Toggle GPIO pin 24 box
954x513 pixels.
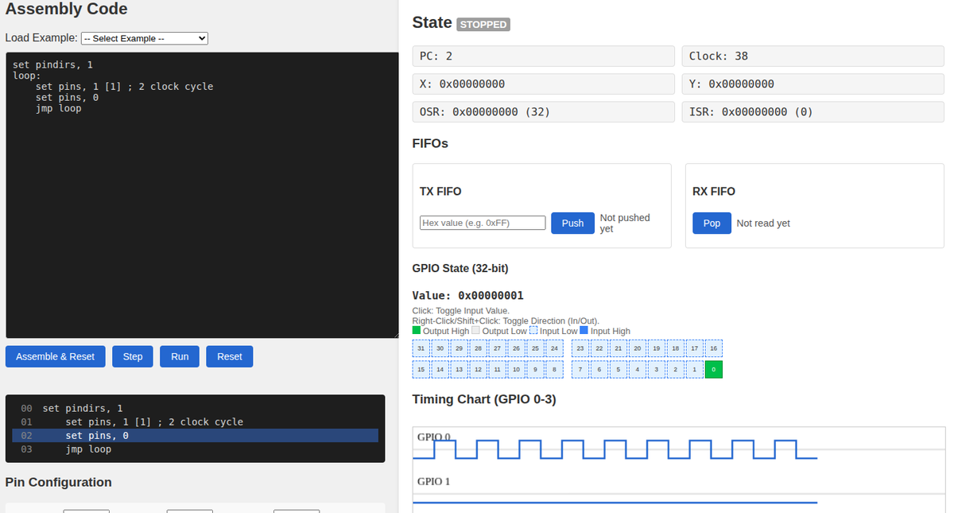pyautogui.click(x=554, y=348)
